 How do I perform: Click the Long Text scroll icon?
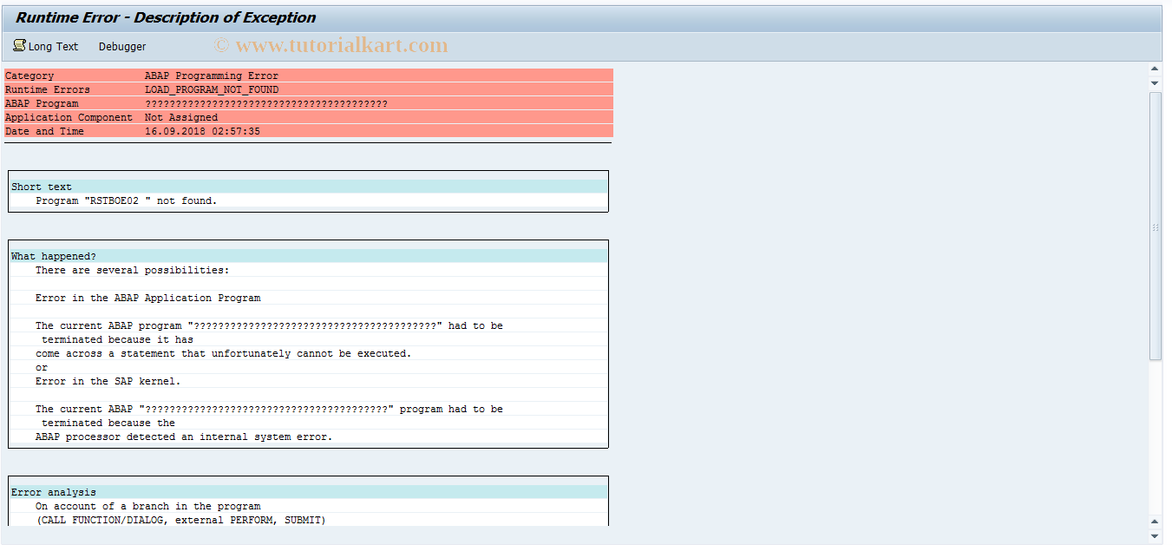coord(19,46)
